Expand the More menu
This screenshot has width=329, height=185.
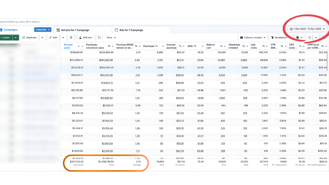(111, 38)
